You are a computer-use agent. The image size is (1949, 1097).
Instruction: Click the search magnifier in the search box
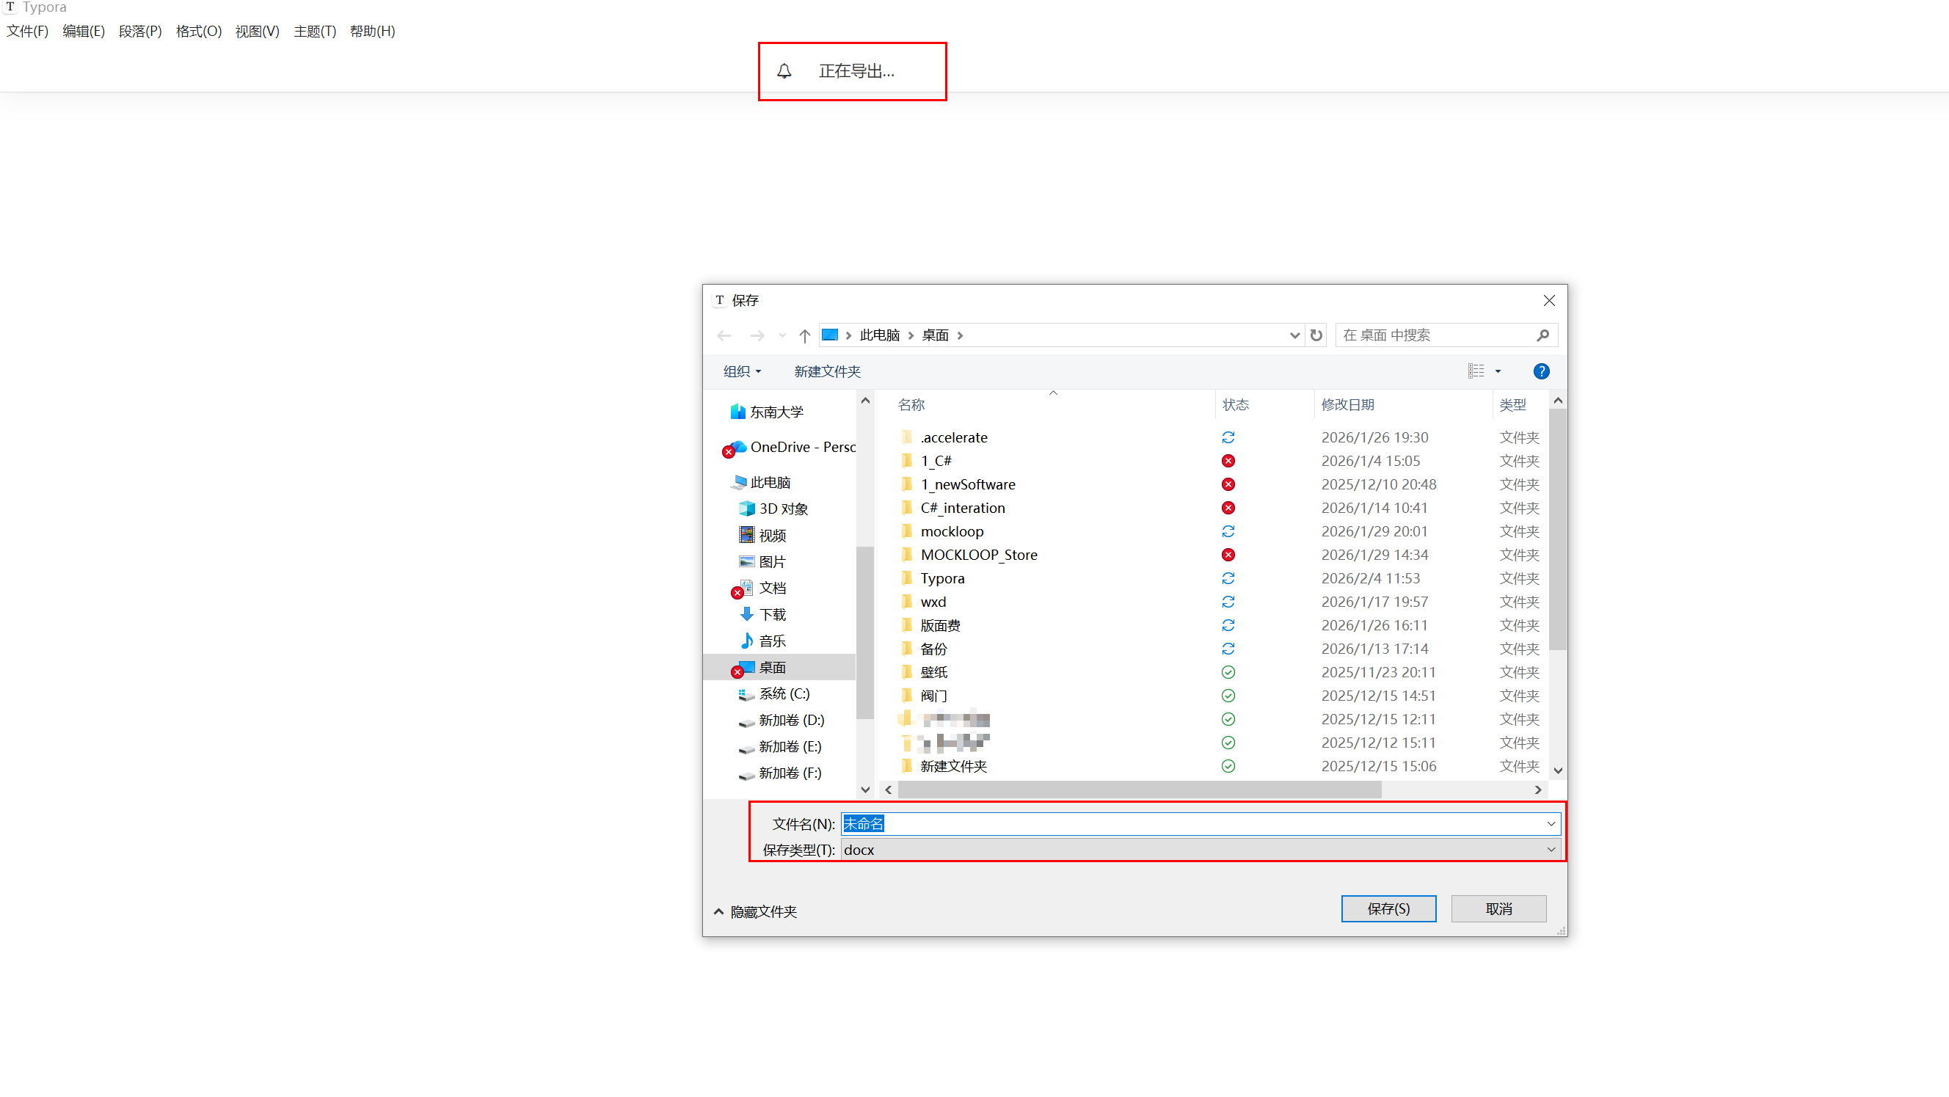pyautogui.click(x=1542, y=335)
